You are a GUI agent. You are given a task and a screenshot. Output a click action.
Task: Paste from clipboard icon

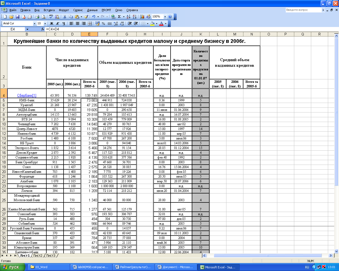point(77,17)
